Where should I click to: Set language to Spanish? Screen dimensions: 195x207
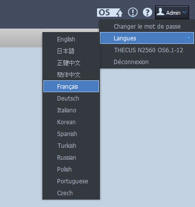(71, 134)
